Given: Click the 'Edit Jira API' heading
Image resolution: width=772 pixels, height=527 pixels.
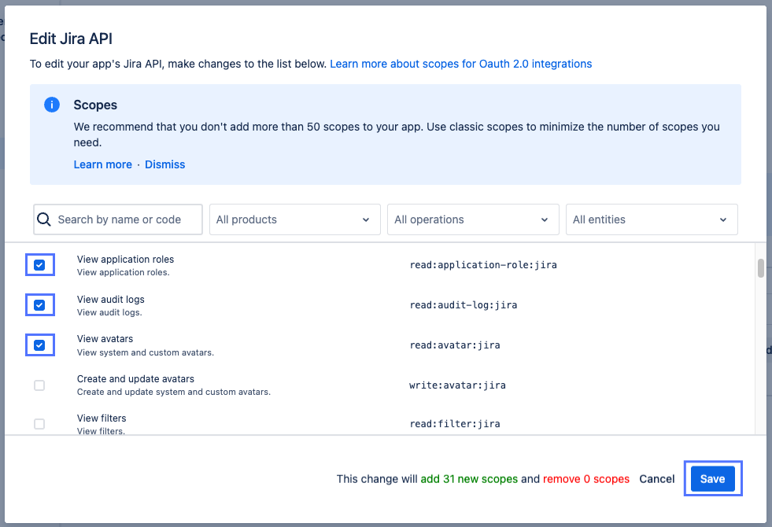Looking at the screenshot, I should click(x=71, y=39).
